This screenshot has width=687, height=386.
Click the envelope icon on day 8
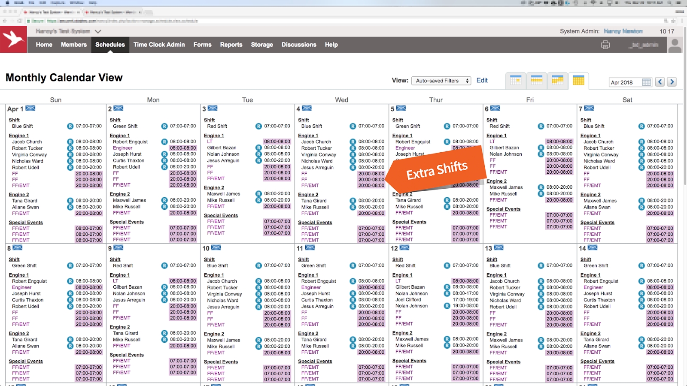pos(17,248)
